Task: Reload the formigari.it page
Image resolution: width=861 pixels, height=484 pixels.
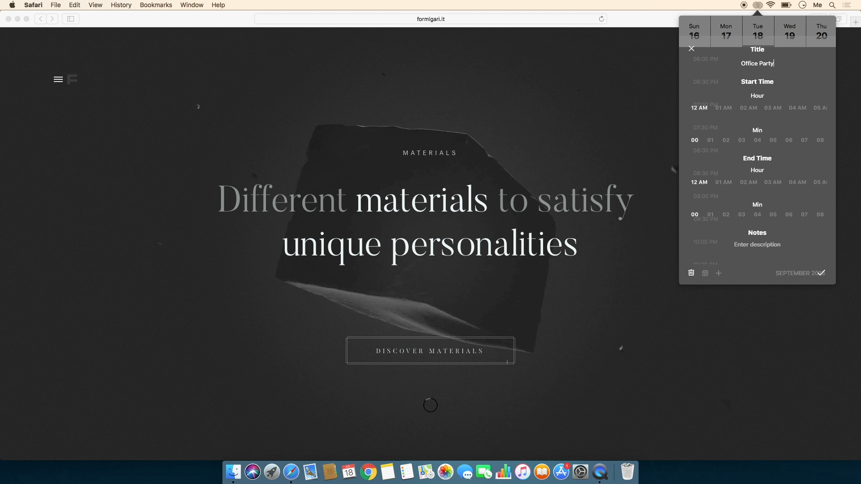Action: pos(601,19)
